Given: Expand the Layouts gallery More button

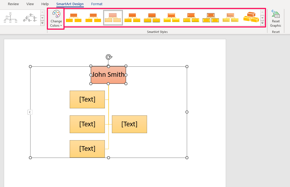Looking at the screenshot, I should click(x=42, y=23).
